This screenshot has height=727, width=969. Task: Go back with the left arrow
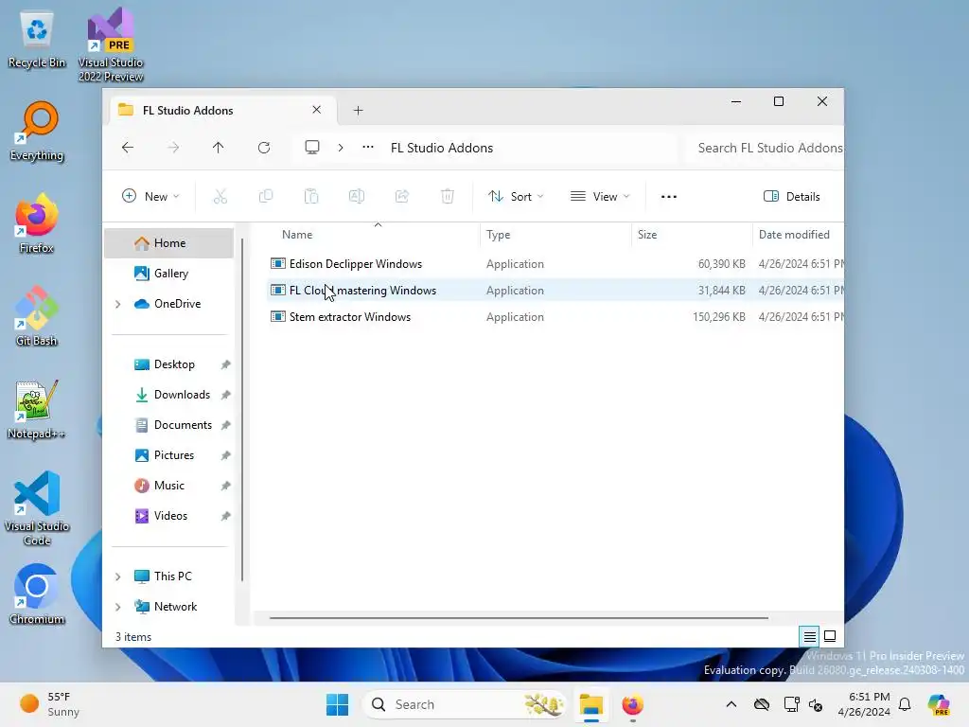pyautogui.click(x=128, y=148)
